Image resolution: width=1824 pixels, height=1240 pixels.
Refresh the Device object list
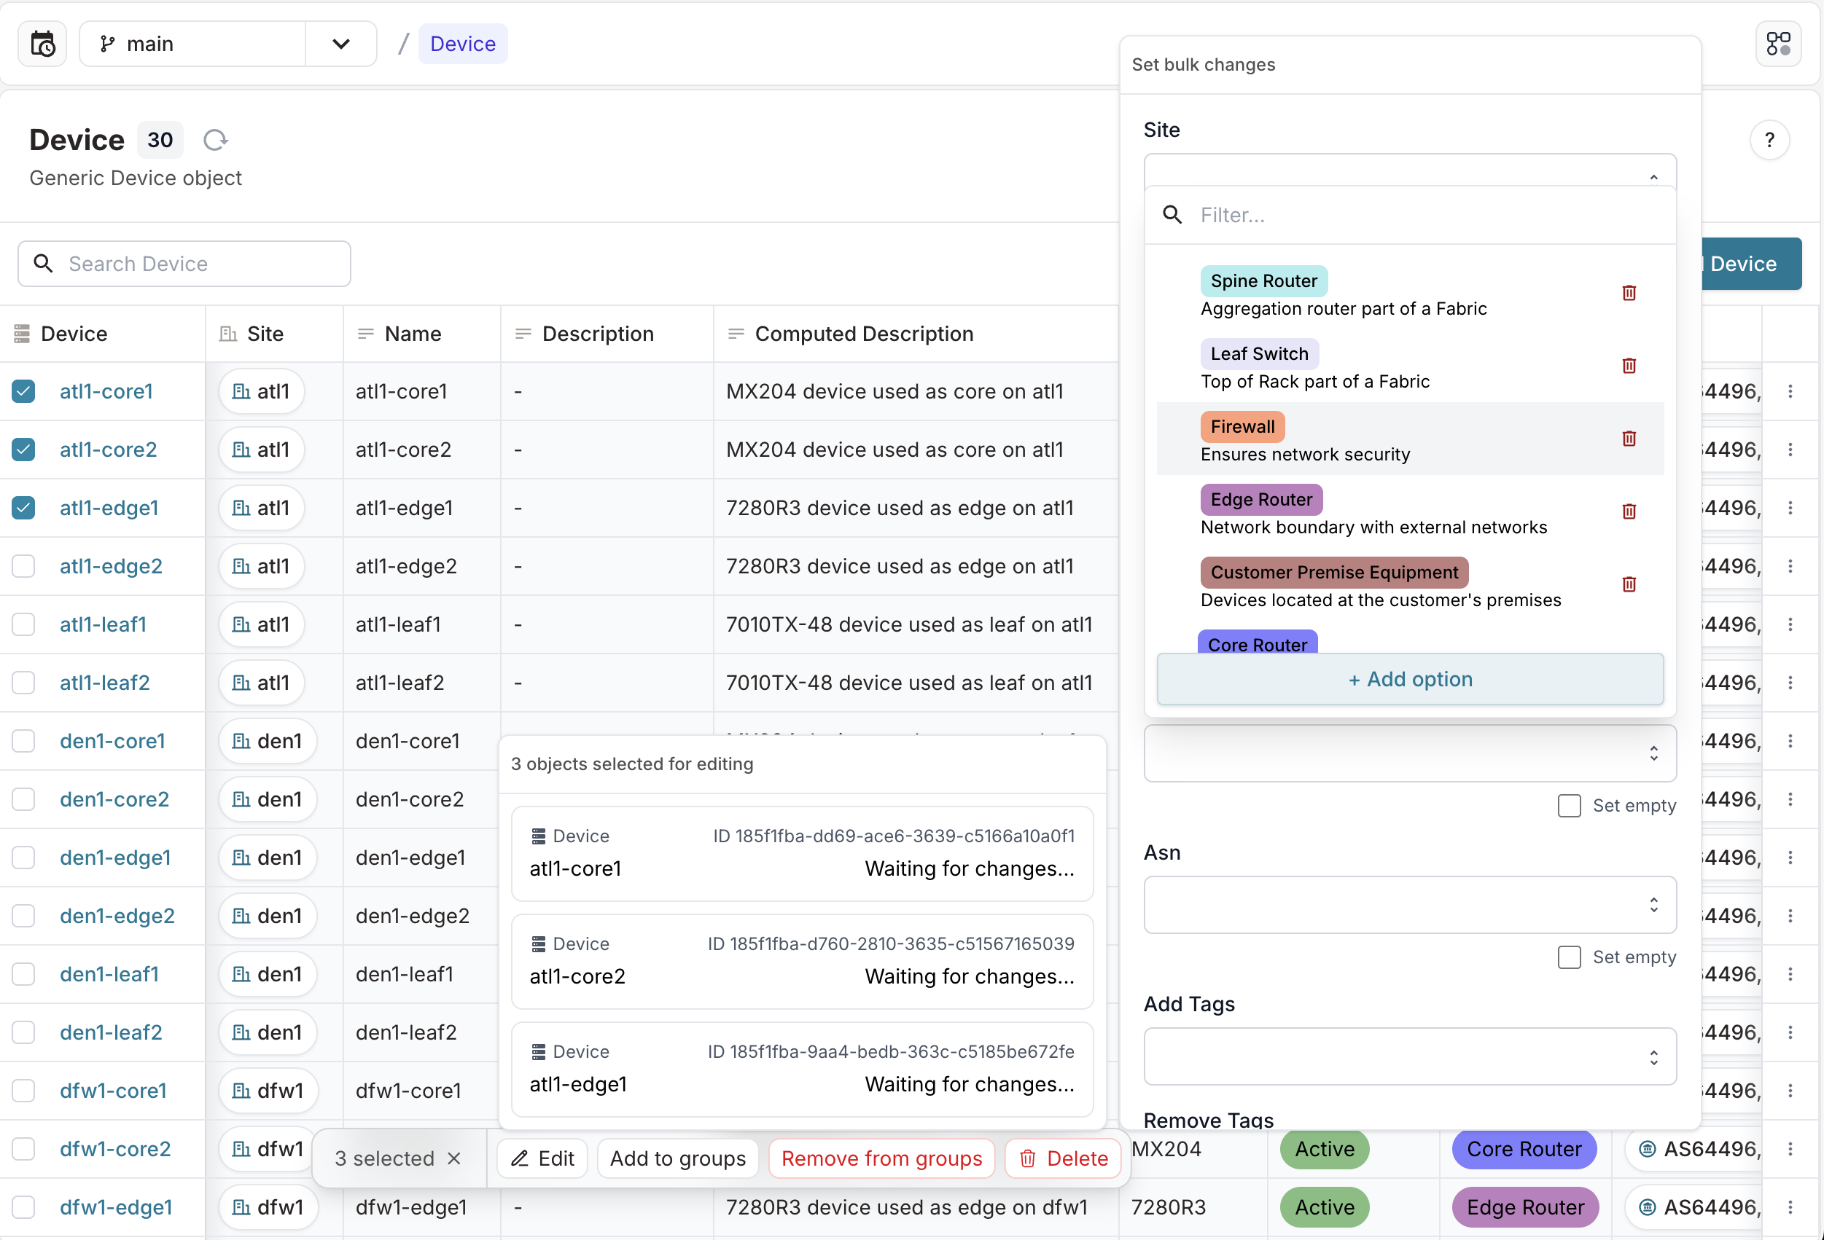click(x=215, y=140)
